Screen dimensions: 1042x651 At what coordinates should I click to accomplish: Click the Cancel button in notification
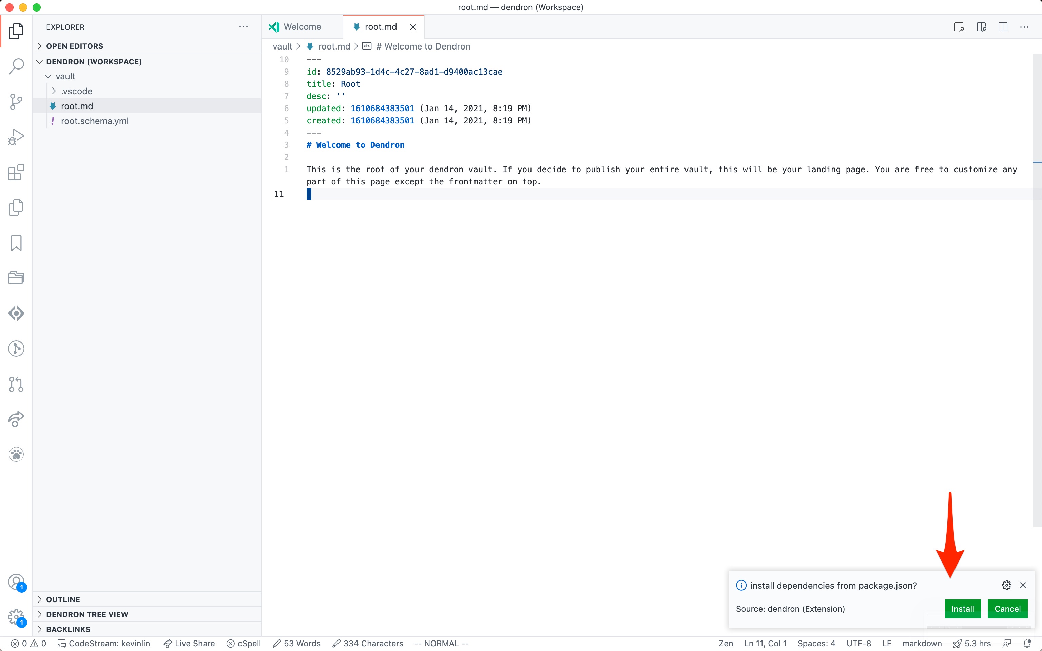1007,609
